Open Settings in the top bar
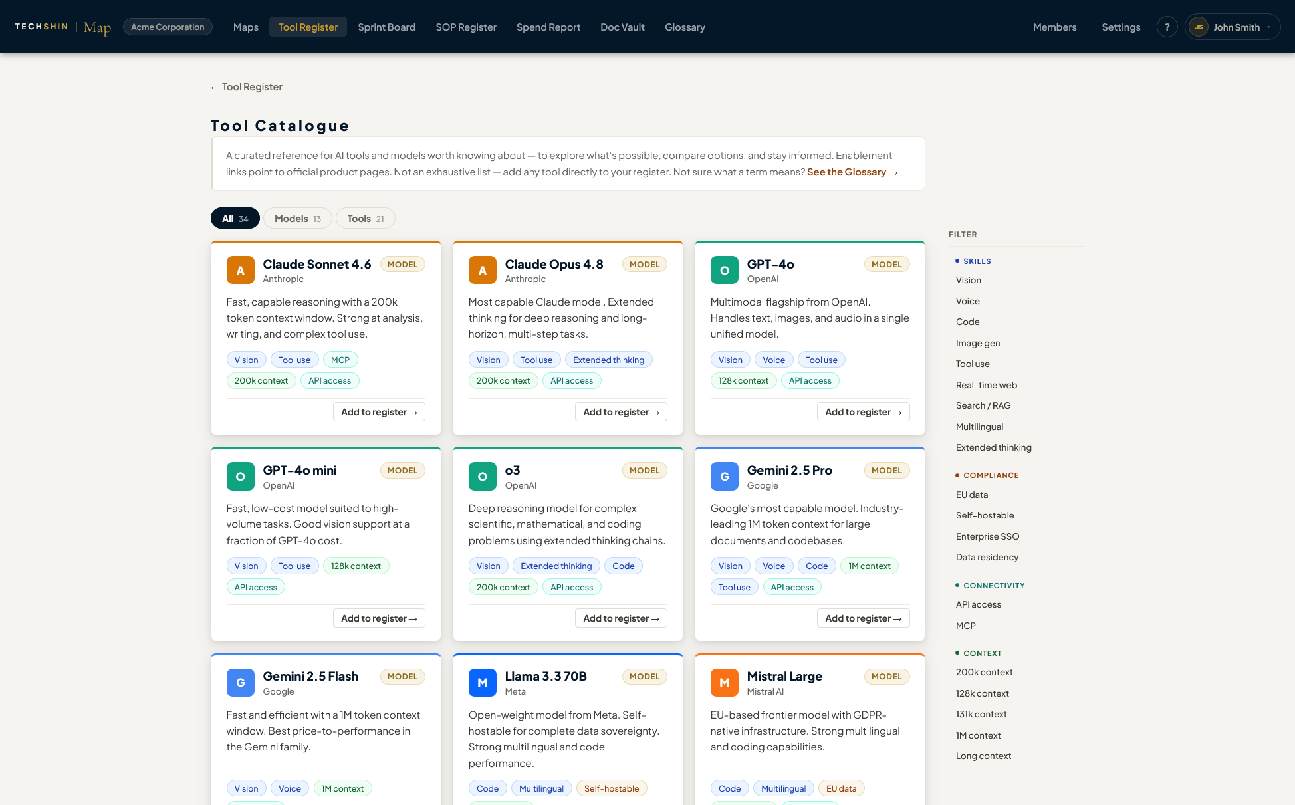This screenshot has width=1295, height=805. [x=1121, y=27]
